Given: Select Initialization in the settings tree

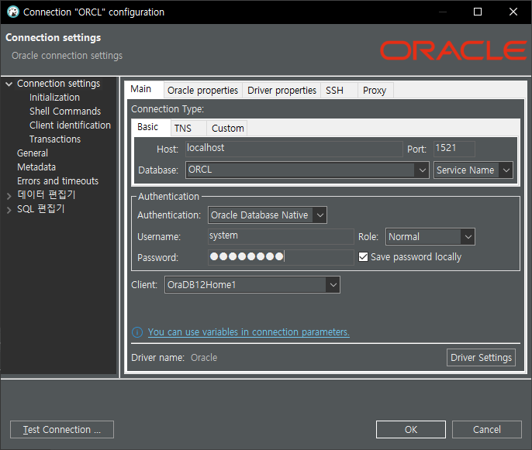Looking at the screenshot, I should 54,98.
